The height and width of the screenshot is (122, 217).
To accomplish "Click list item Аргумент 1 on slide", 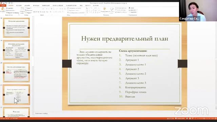I will [132, 60].
